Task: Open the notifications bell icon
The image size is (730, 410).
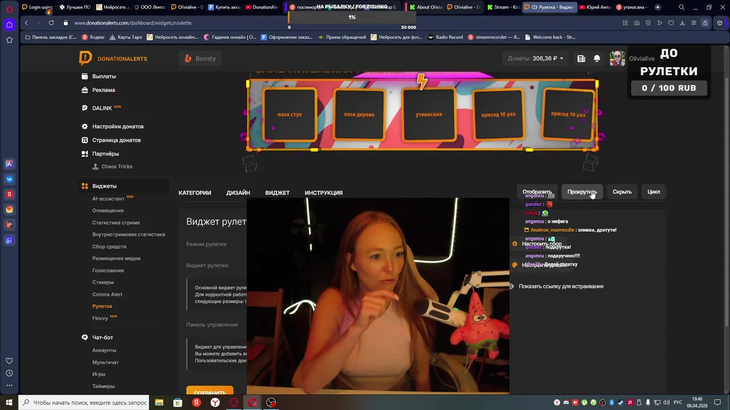Action: coord(597,59)
